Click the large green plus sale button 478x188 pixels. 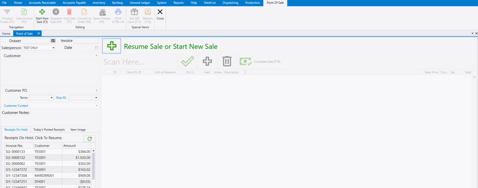point(112,46)
